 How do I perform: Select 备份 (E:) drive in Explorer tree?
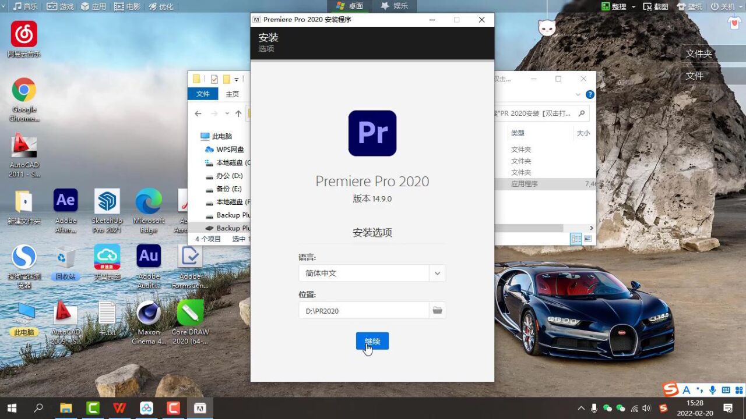tap(224, 189)
